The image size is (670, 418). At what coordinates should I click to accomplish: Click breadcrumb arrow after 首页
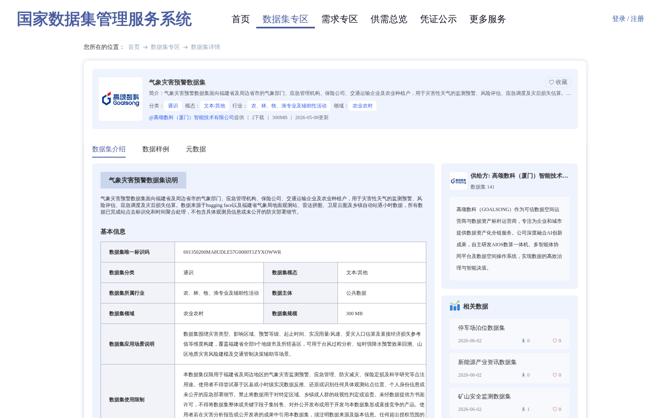click(x=145, y=47)
